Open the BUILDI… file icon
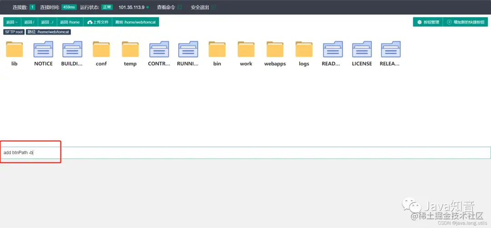The image size is (491, 228). [x=72, y=49]
